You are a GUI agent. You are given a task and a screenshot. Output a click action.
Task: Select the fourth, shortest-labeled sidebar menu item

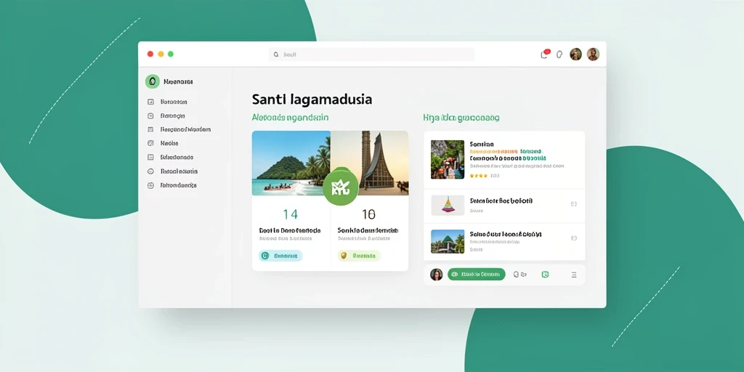tap(163, 143)
